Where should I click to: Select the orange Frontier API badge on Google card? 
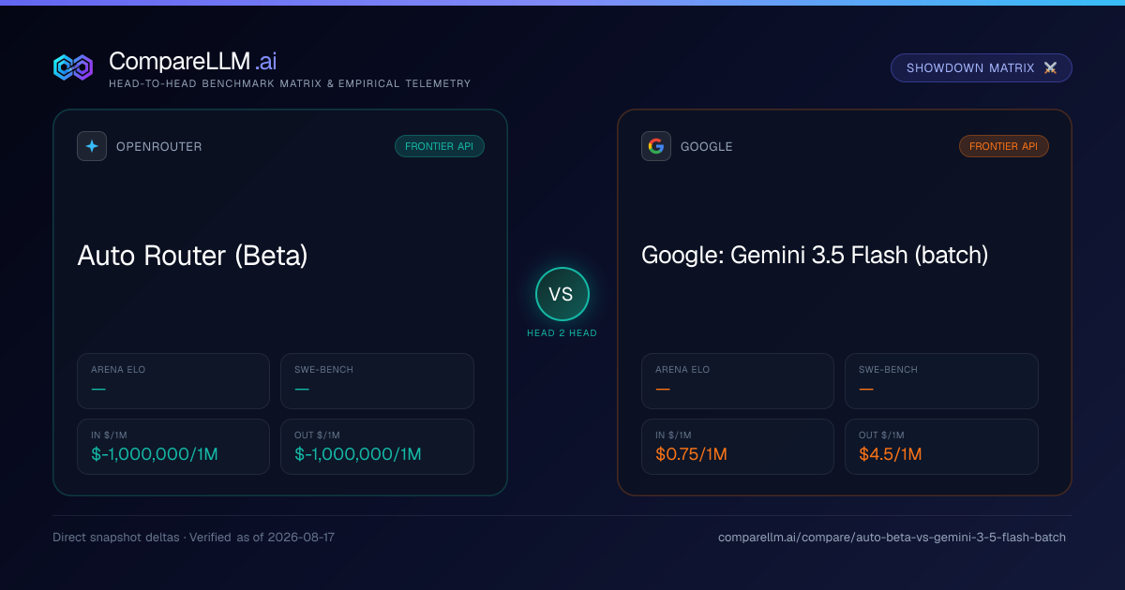click(1004, 146)
